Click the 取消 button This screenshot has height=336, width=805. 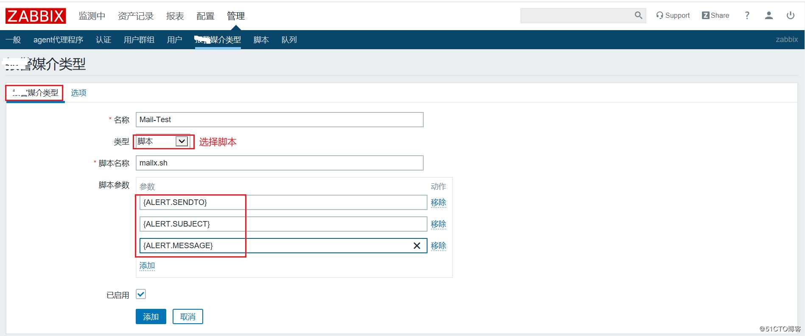pyautogui.click(x=188, y=316)
